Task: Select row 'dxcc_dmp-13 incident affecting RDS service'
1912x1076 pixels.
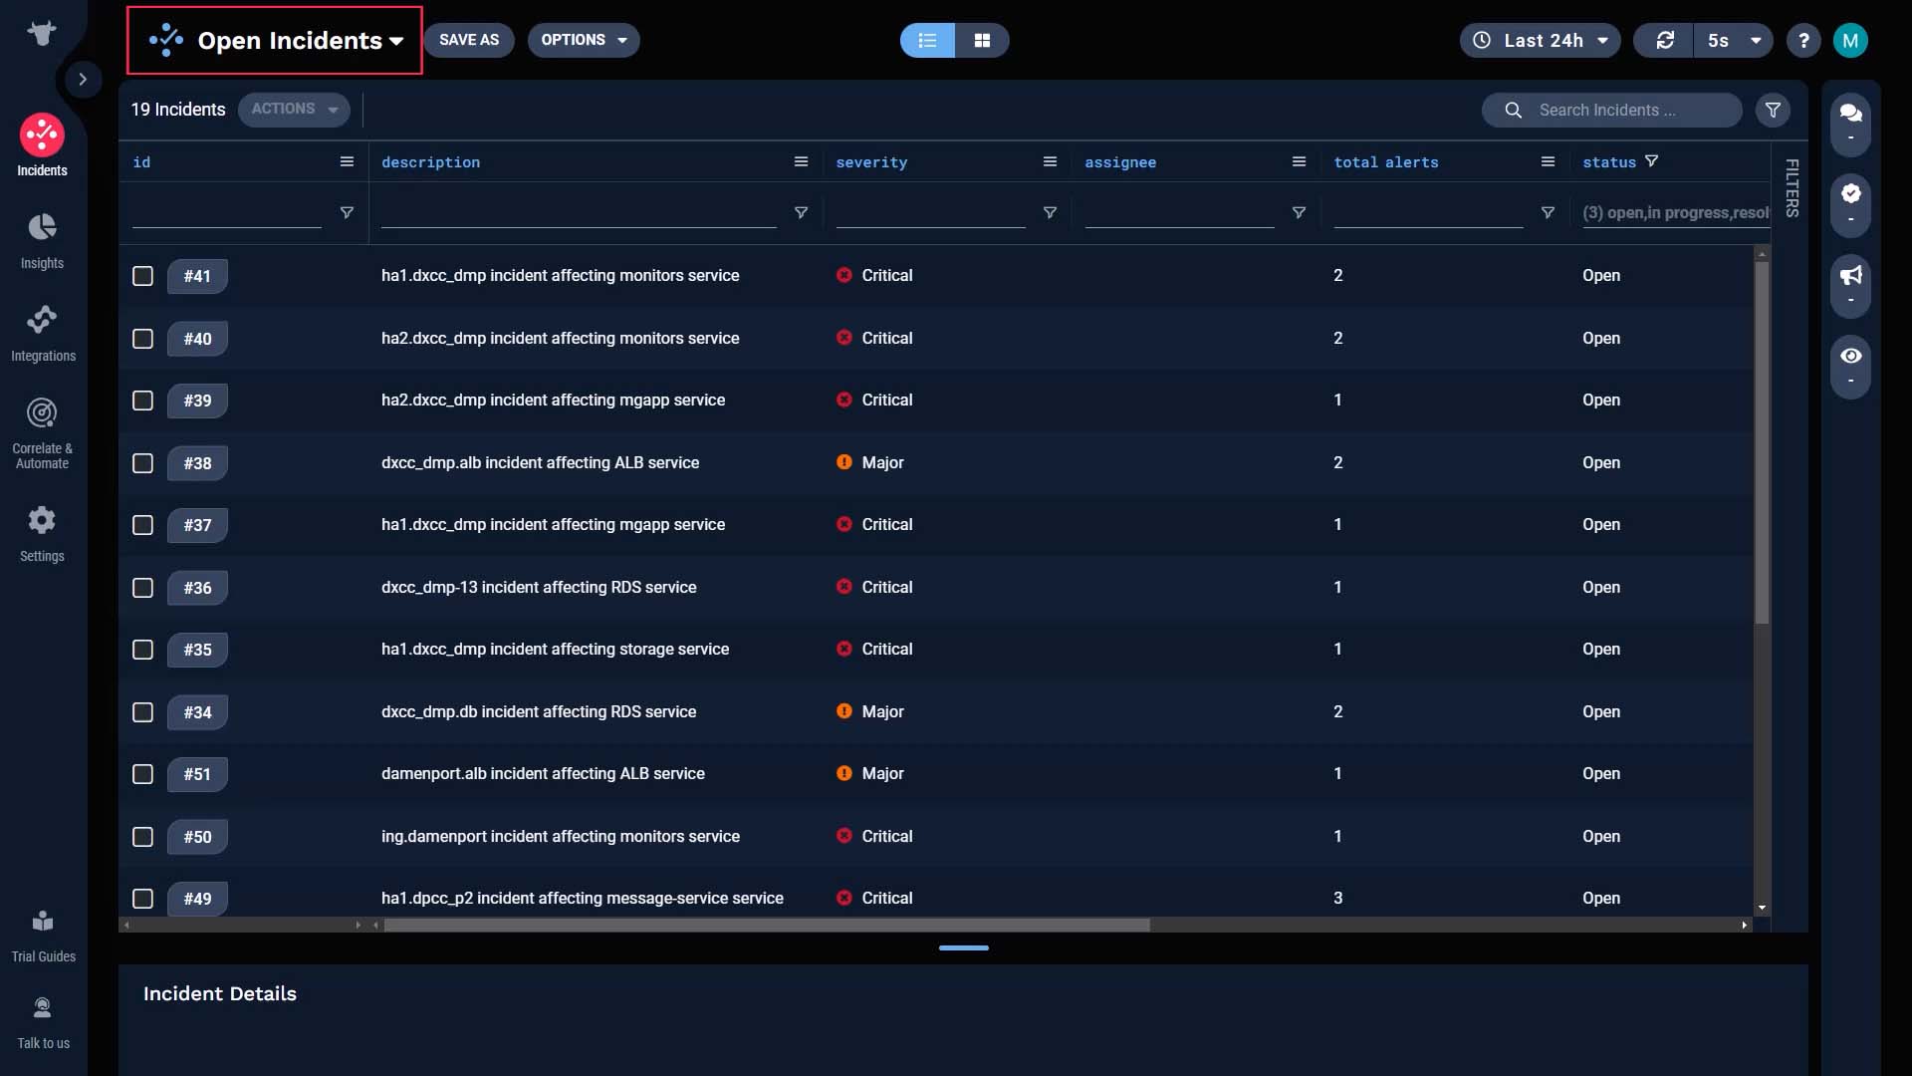Action: pos(936,588)
